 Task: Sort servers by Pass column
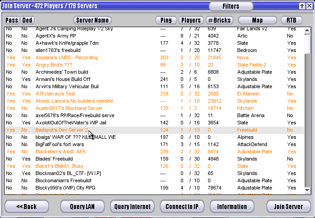[x=12, y=20]
